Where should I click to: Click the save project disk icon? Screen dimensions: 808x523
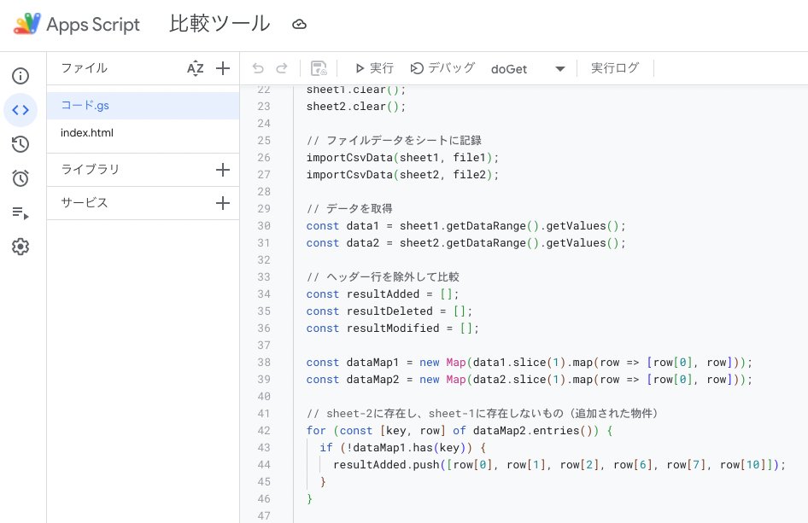[x=319, y=68]
